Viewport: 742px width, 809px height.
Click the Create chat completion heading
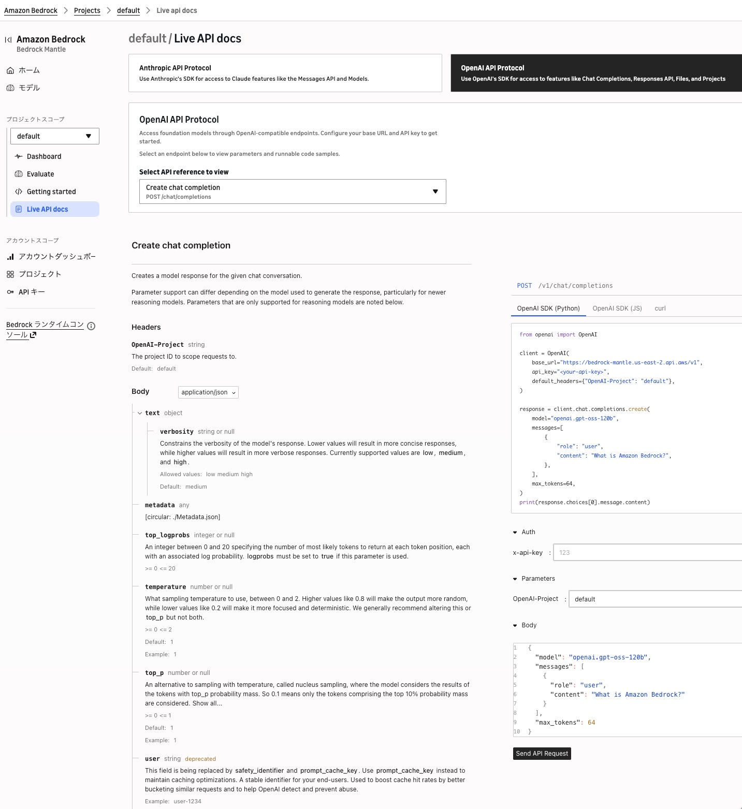pyautogui.click(x=181, y=245)
